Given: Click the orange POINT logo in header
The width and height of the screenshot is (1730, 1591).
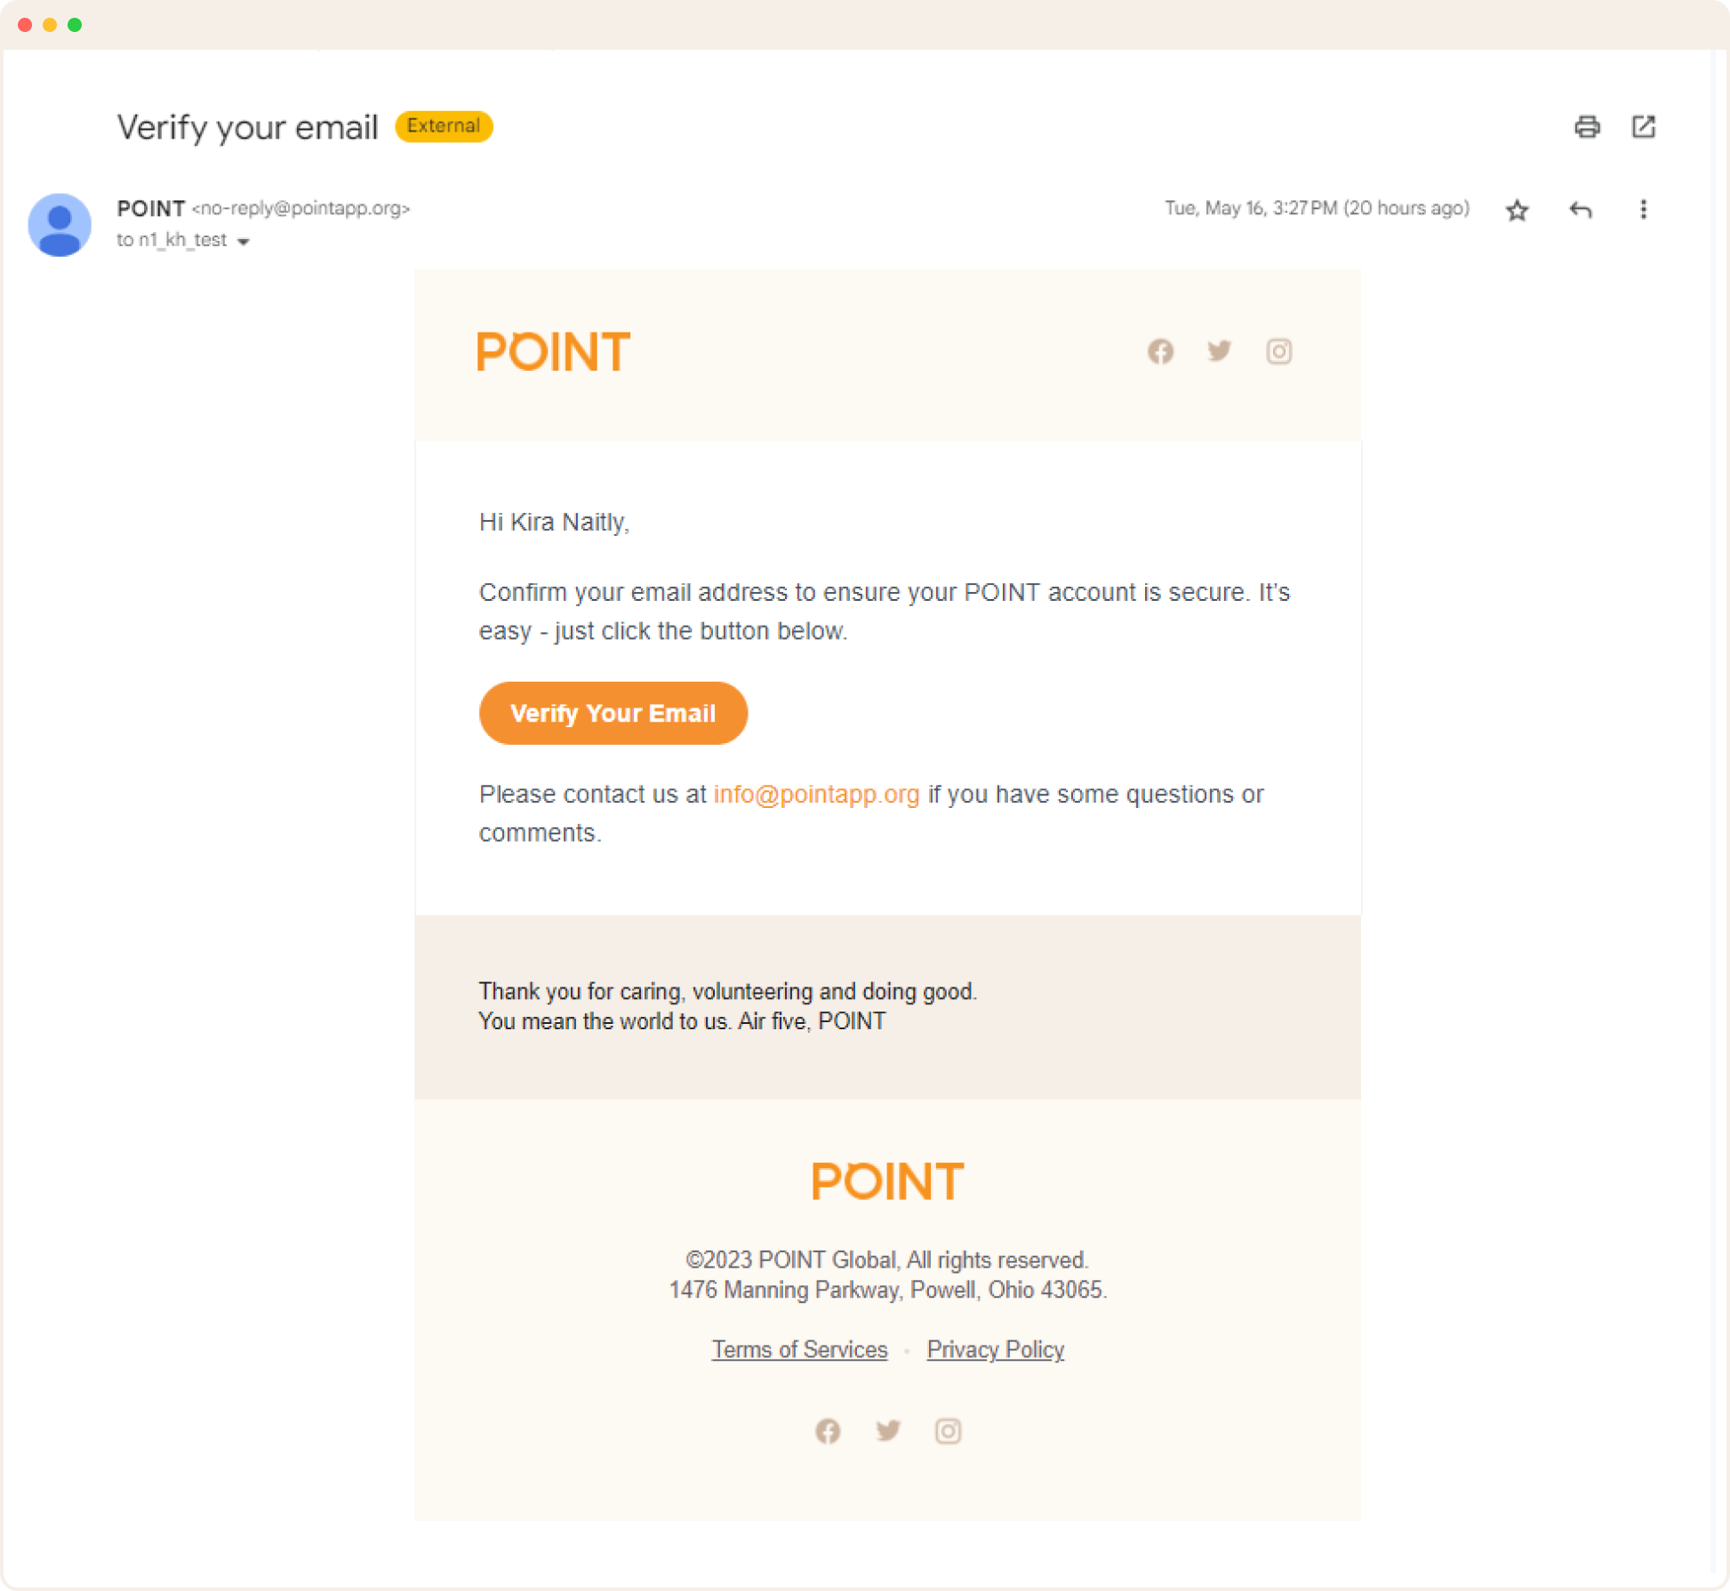Looking at the screenshot, I should pos(553,351).
